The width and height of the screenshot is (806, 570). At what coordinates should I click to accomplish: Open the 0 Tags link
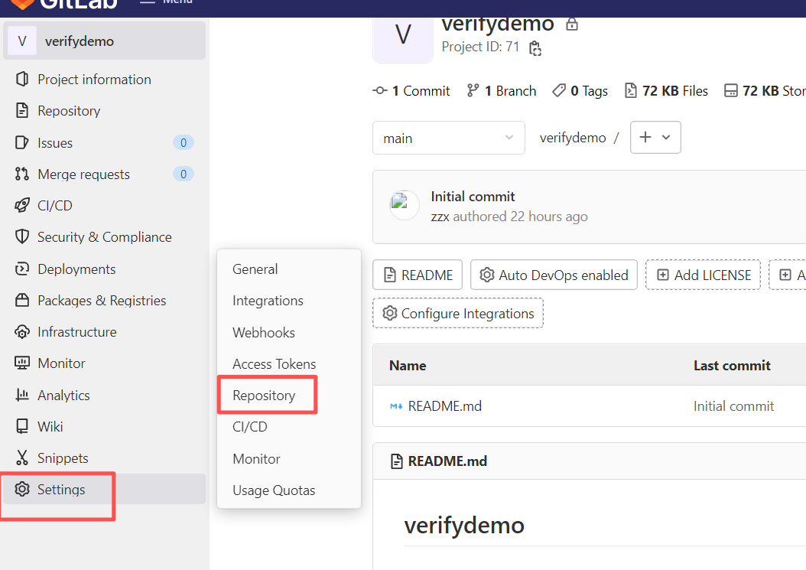tap(580, 91)
